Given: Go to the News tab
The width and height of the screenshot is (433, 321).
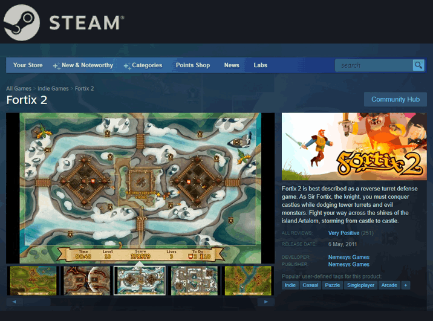Looking at the screenshot, I should pyautogui.click(x=232, y=65).
